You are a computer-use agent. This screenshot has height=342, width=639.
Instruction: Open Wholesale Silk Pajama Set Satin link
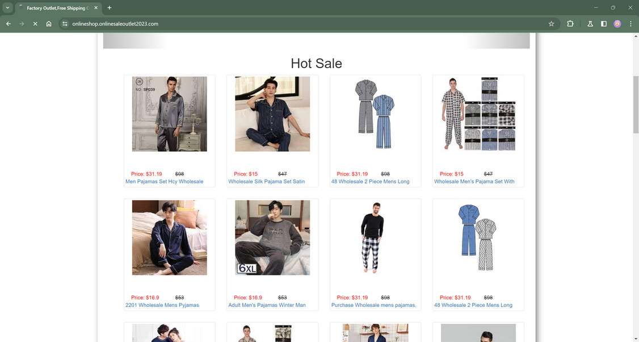click(x=267, y=182)
